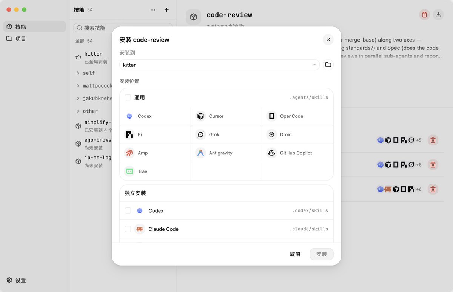The image size is (453, 292).
Task: Check the Codex standalone install checkbox
Action: (128, 211)
